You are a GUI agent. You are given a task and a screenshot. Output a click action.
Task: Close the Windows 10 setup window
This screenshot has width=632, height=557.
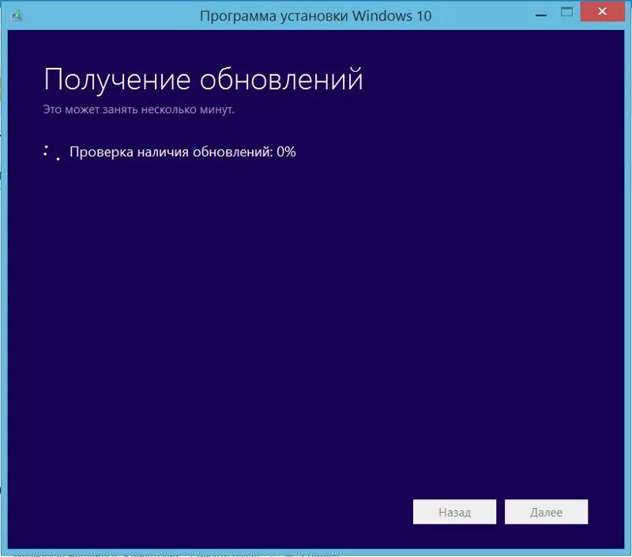[x=602, y=11]
